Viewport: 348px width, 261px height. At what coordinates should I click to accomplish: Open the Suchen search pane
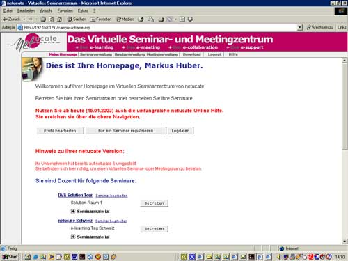(77, 19)
